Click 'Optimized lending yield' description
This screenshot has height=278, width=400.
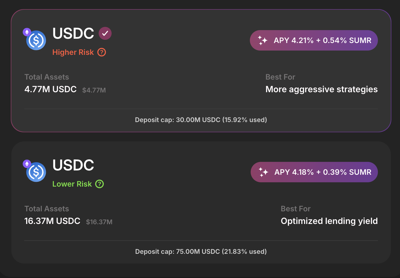coord(329,221)
